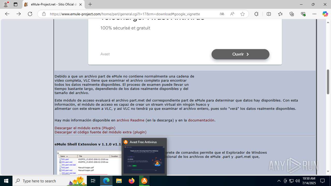Open the volume control
Screen dimensions: 331x186
pyautogui.click(x=298, y=181)
